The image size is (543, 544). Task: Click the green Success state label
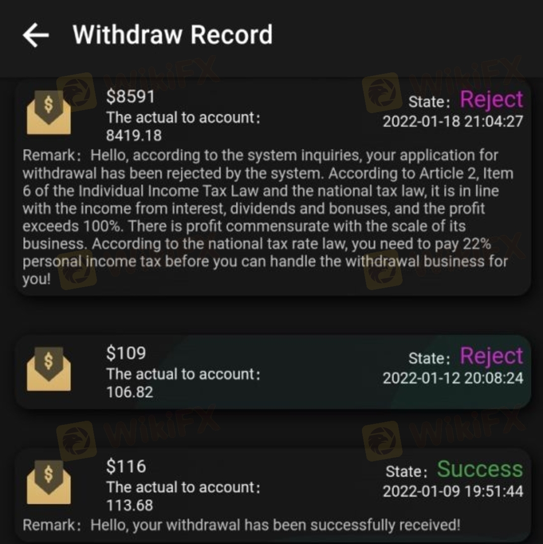click(480, 469)
